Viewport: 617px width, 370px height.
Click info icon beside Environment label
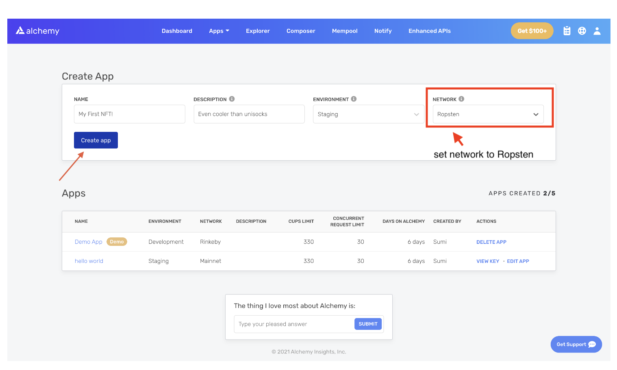point(354,99)
